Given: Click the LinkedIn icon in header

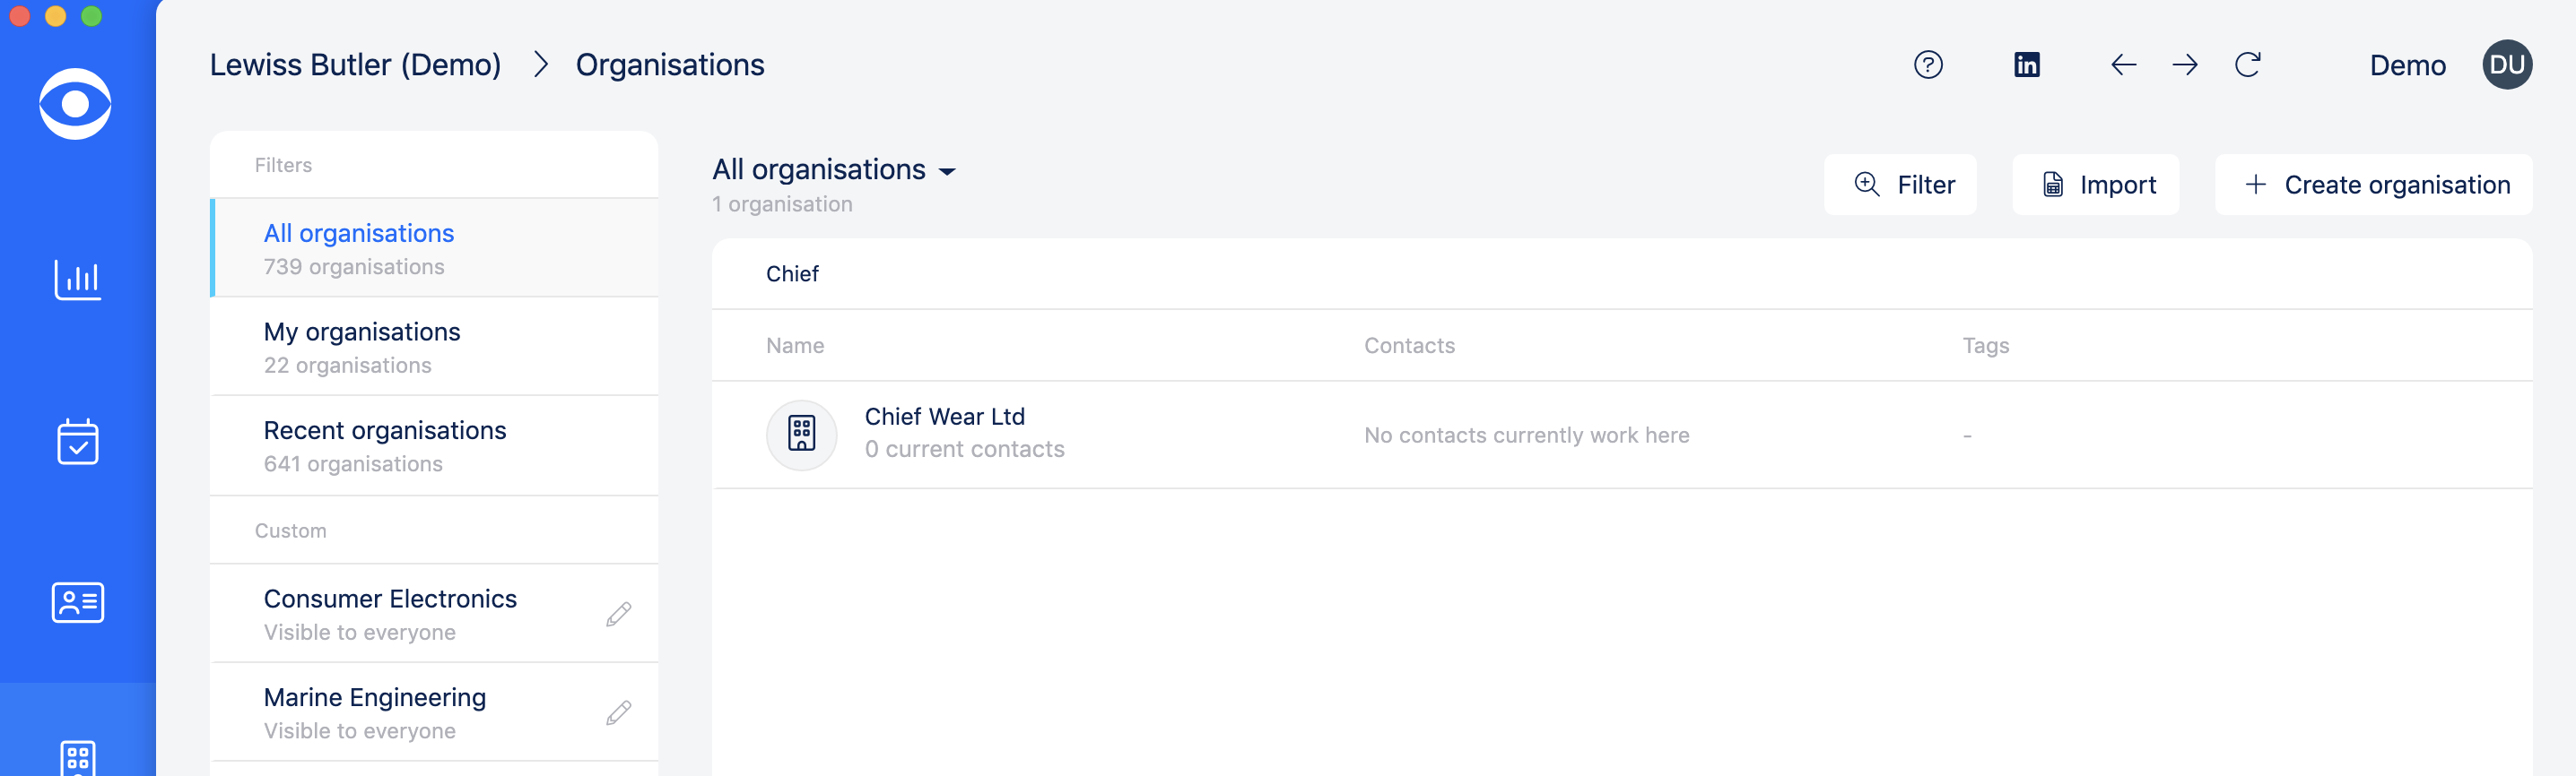Looking at the screenshot, I should coord(2026,65).
